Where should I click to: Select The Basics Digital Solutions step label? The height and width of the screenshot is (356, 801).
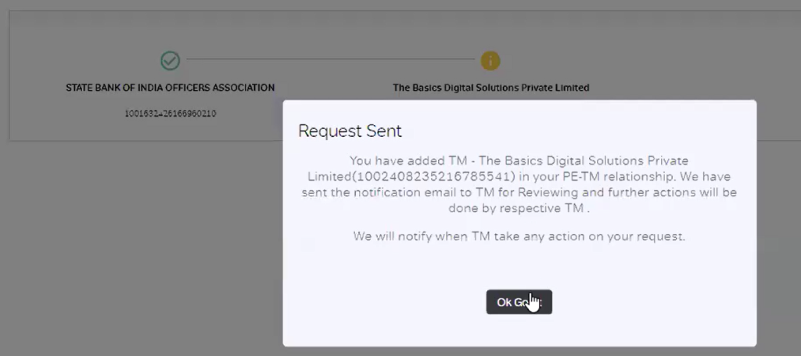(491, 88)
